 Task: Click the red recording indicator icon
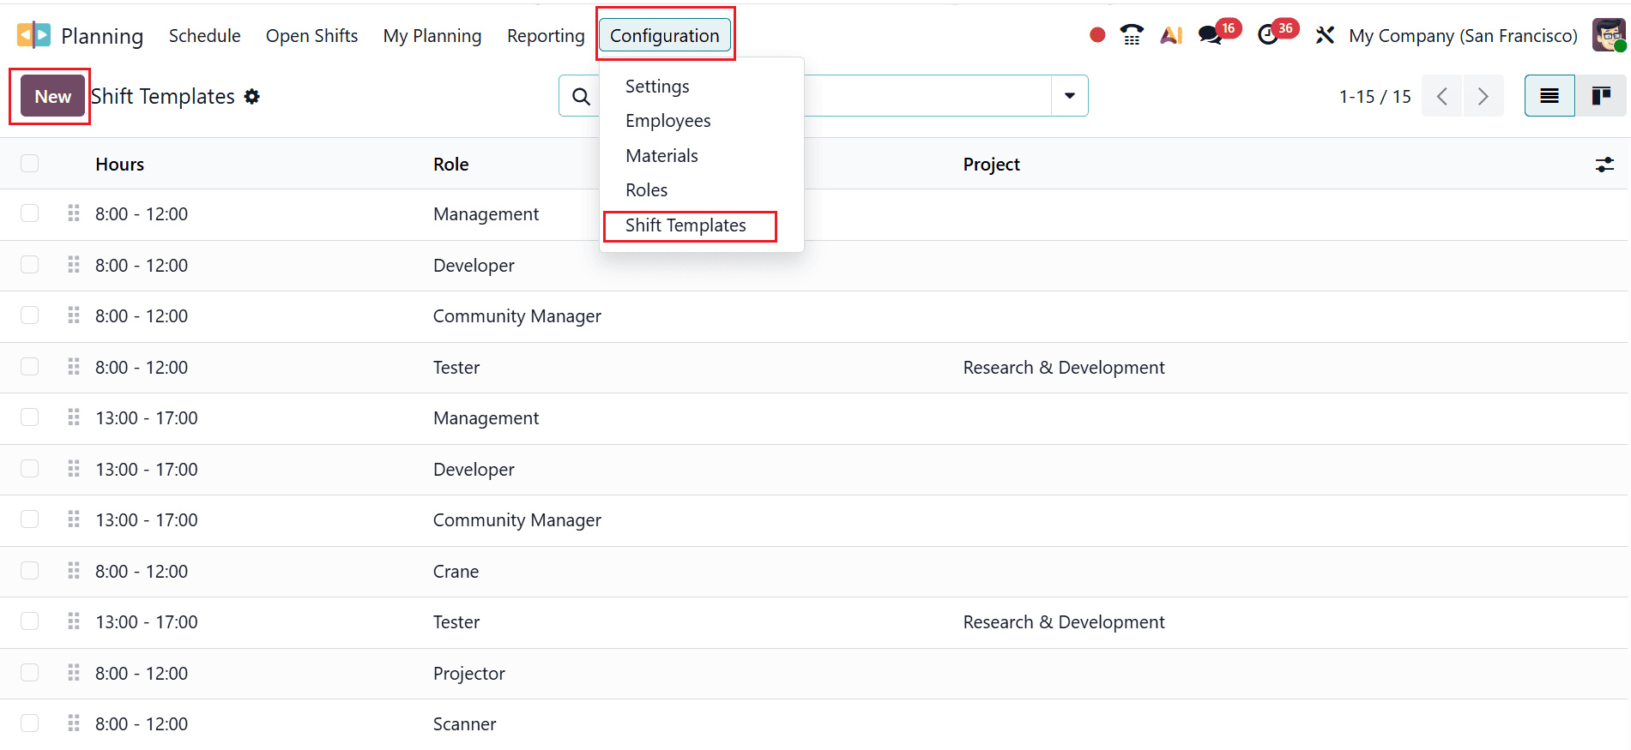(x=1096, y=35)
